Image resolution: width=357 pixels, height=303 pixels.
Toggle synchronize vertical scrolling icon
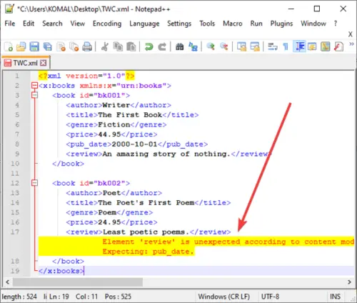point(241,46)
